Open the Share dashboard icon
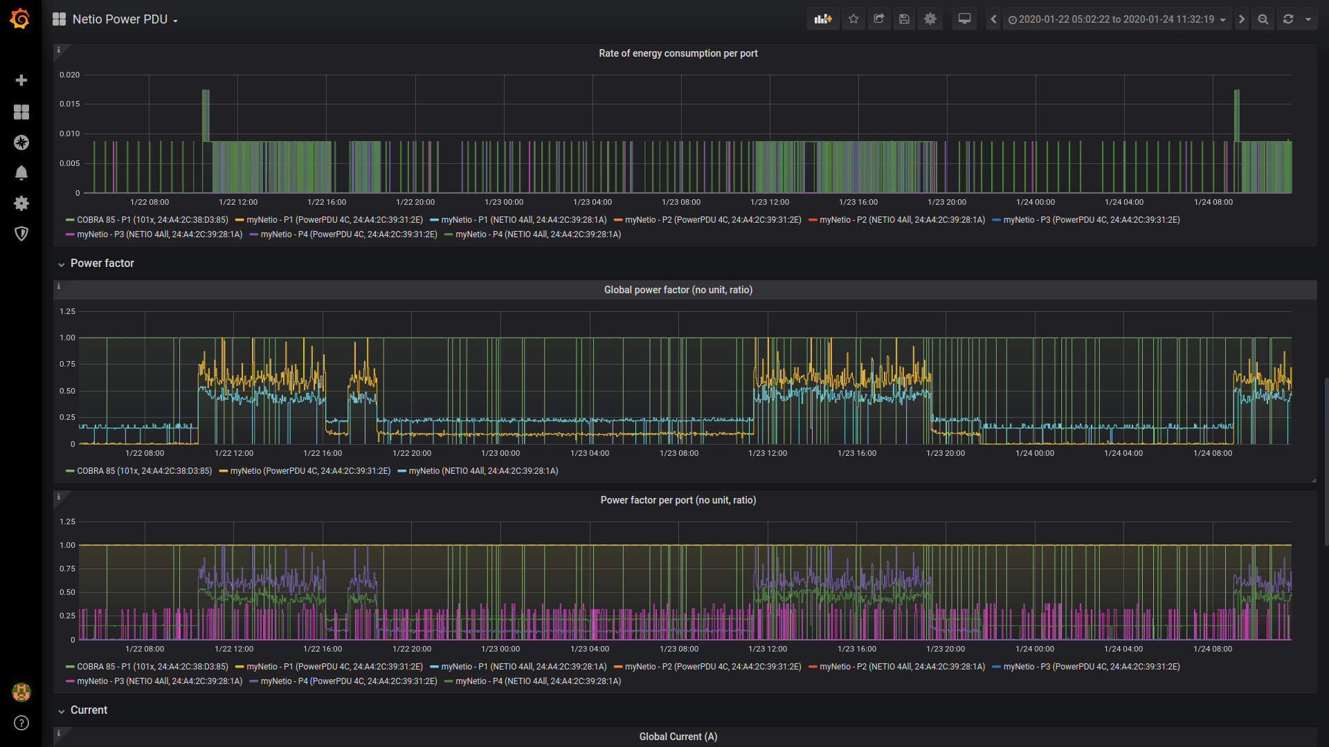1329x747 pixels. coord(879,19)
